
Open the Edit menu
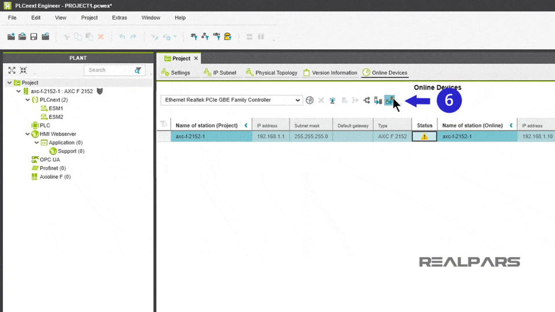pyautogui.click(x=36, y=18)
